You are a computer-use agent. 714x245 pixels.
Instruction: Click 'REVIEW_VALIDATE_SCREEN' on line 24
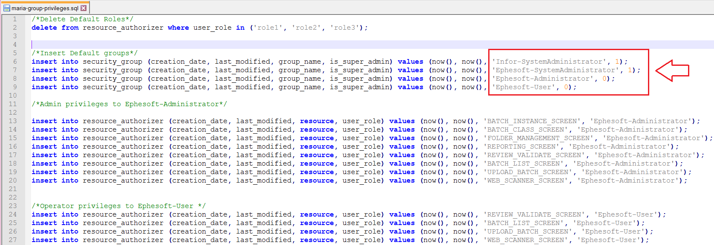click(x=534, y=214)
